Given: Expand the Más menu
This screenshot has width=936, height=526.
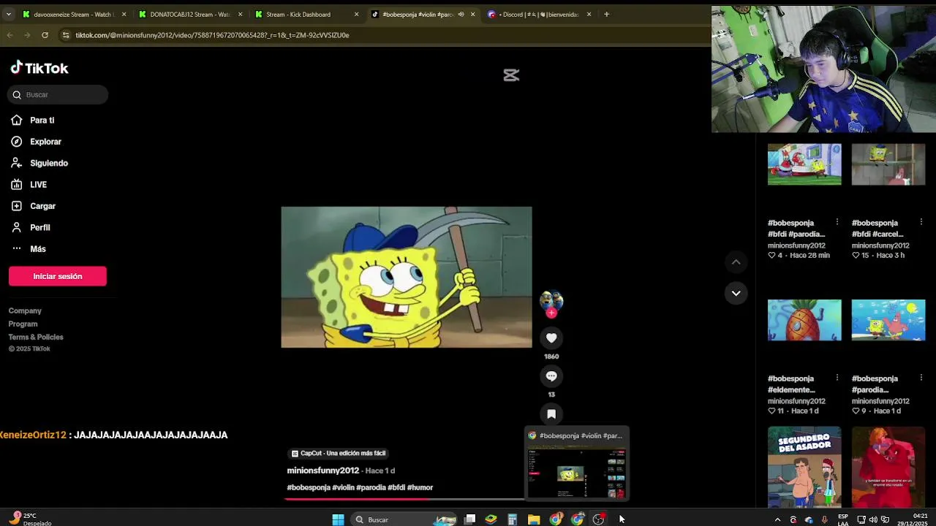Looking at the screenshot, I should point(29,249).
